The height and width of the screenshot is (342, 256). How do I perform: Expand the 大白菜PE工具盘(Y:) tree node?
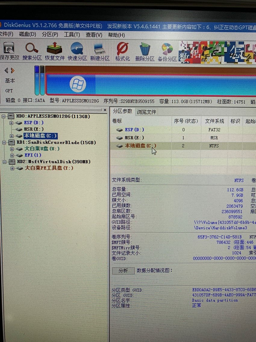(x=12, y=168)
